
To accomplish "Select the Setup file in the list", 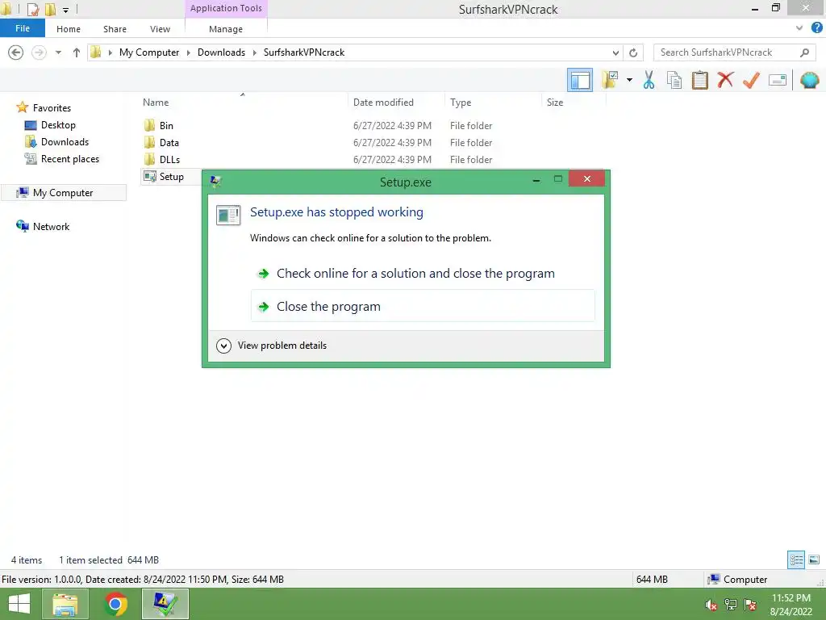I will pyautogui.click(x=171, y=177).
